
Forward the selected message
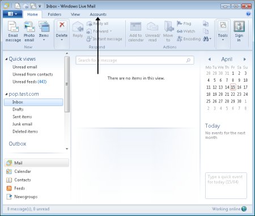point(99,31)
